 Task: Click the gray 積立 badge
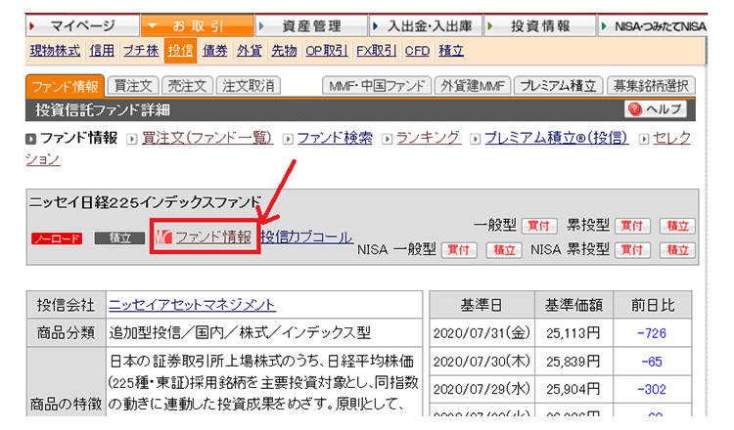click(119, 238)
